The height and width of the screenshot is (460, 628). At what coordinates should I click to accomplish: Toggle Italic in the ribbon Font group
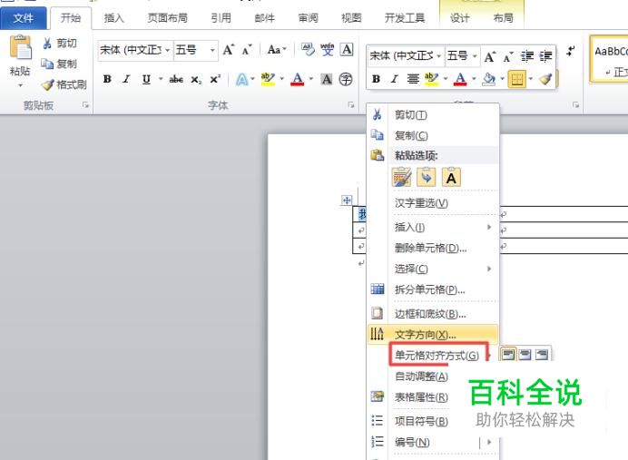pyautogui.click(x=126, y=79)
